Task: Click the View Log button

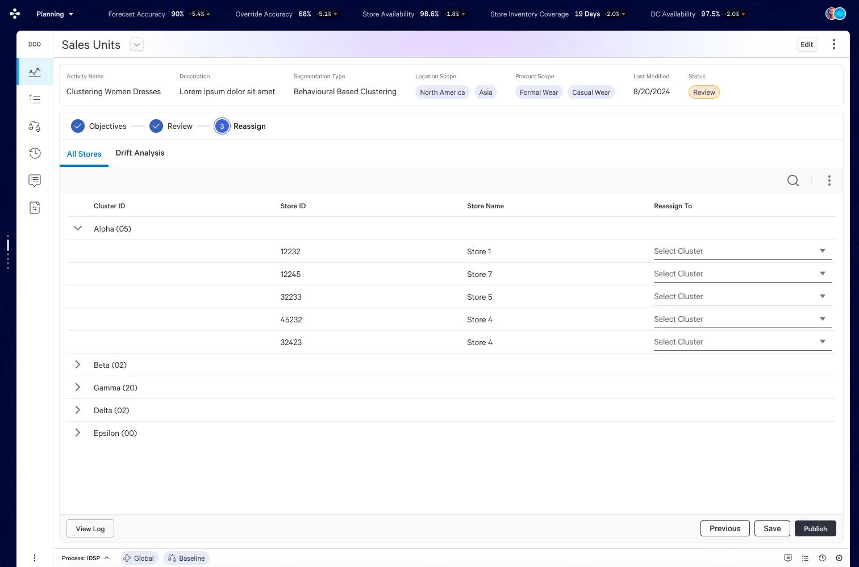Action: [90, 528]
